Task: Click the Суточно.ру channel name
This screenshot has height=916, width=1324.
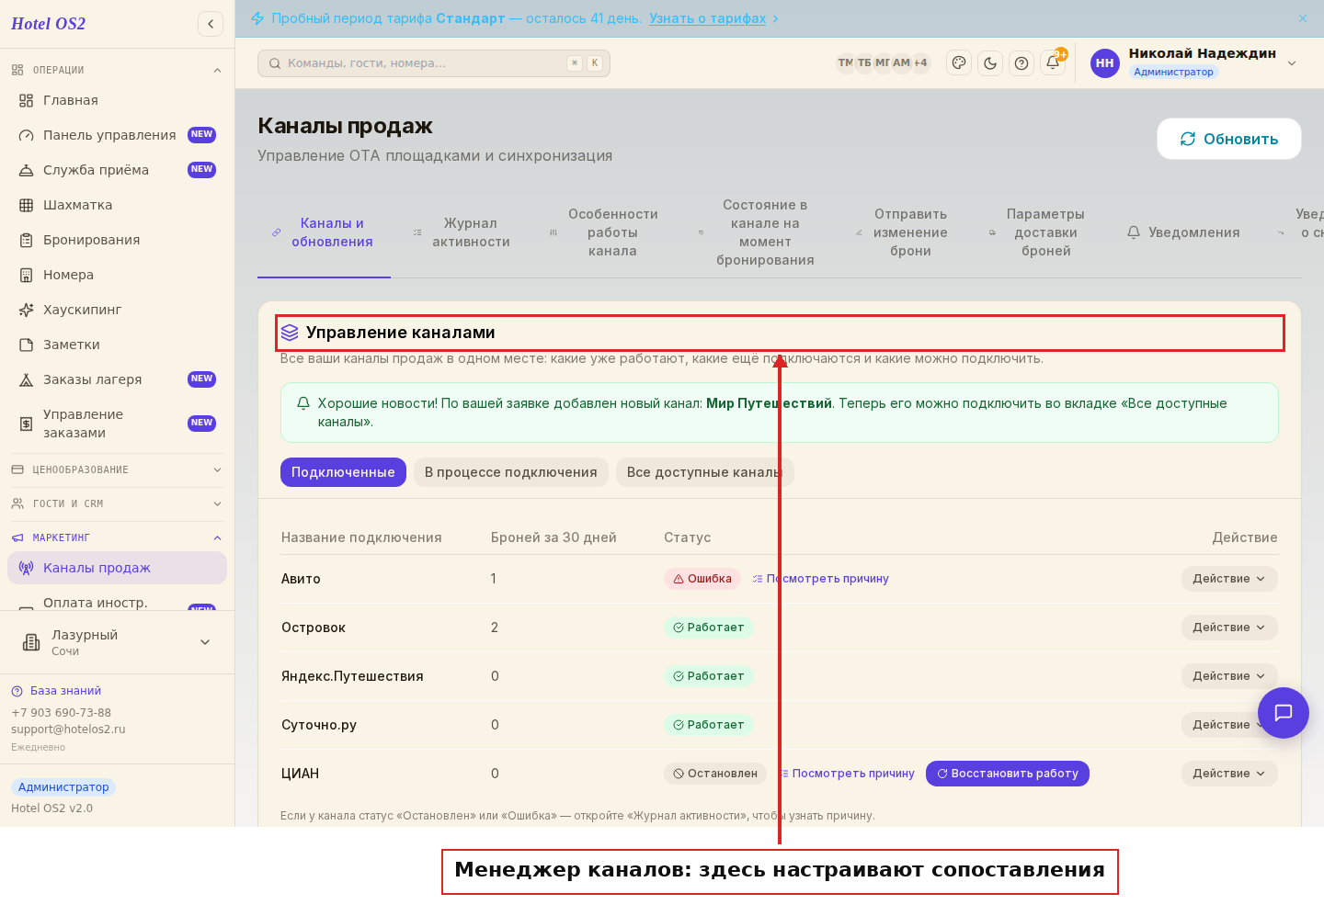Action: pos(319,725)
